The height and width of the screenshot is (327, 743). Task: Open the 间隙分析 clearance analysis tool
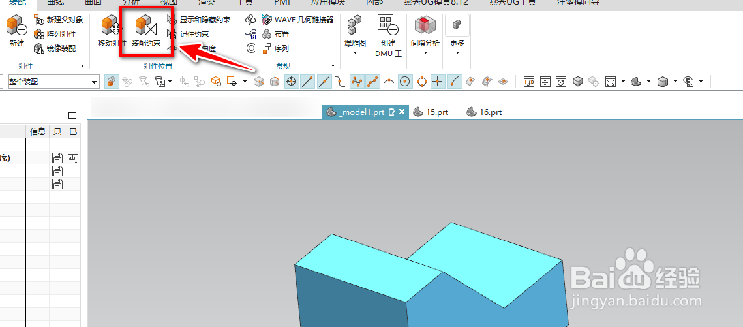click(x=425, y=35)
